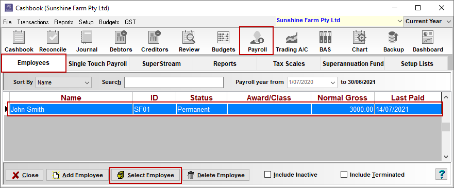Click the SF01 ID cell
Image resolution: width=454 pixels, height=188 pixels.
coord(154,109)
